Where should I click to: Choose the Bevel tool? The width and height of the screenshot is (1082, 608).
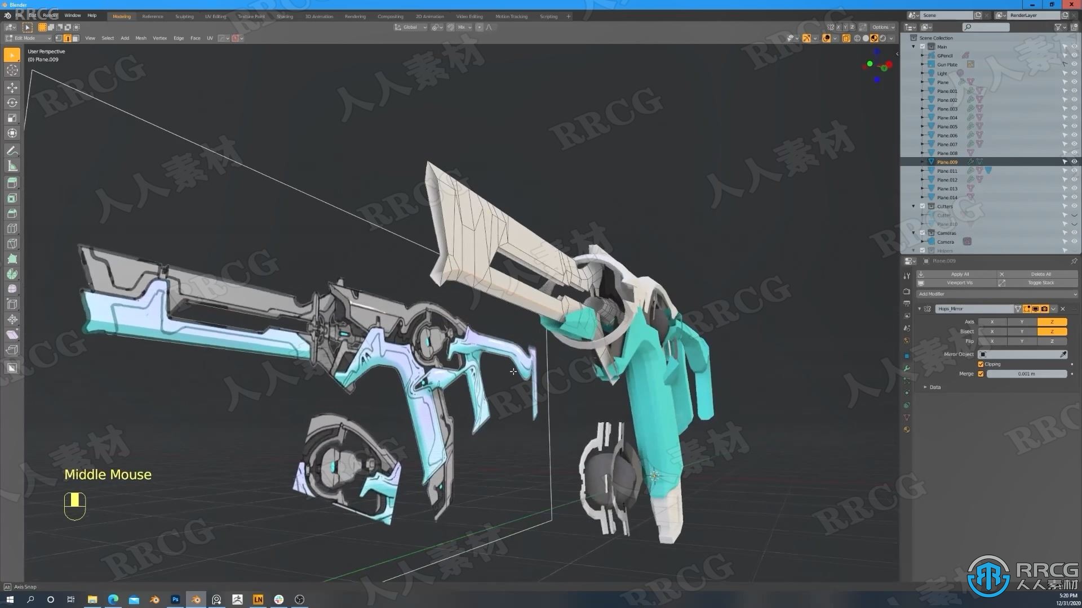(x=12, y=213)
